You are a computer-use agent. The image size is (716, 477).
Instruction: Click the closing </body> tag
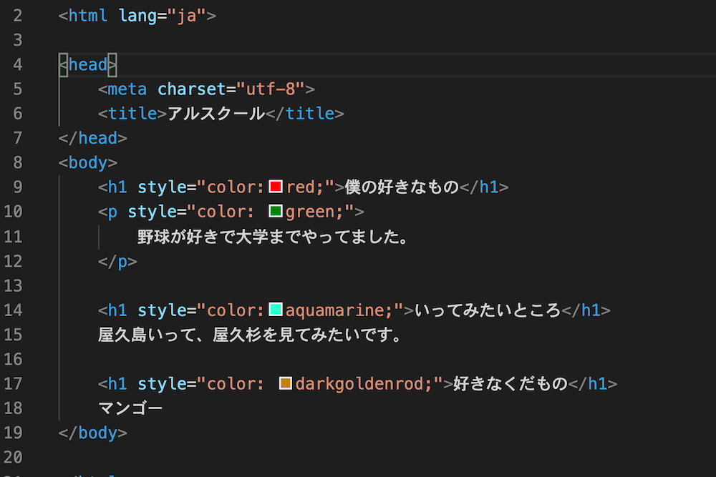(x=92, y=433)
